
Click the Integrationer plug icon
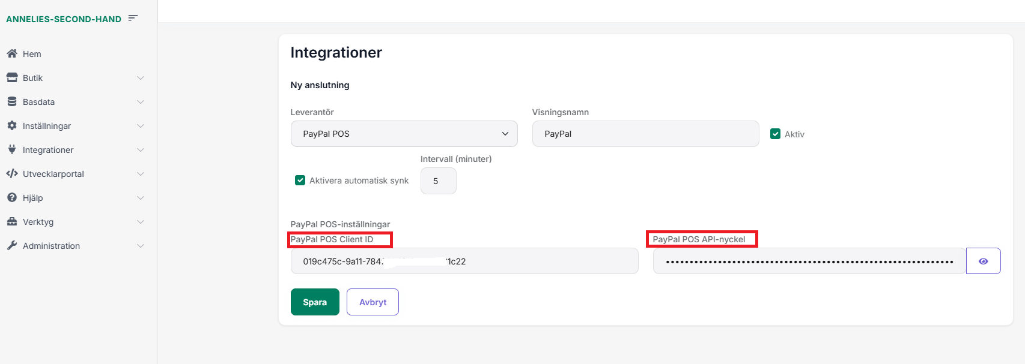(x=11, y=149)
